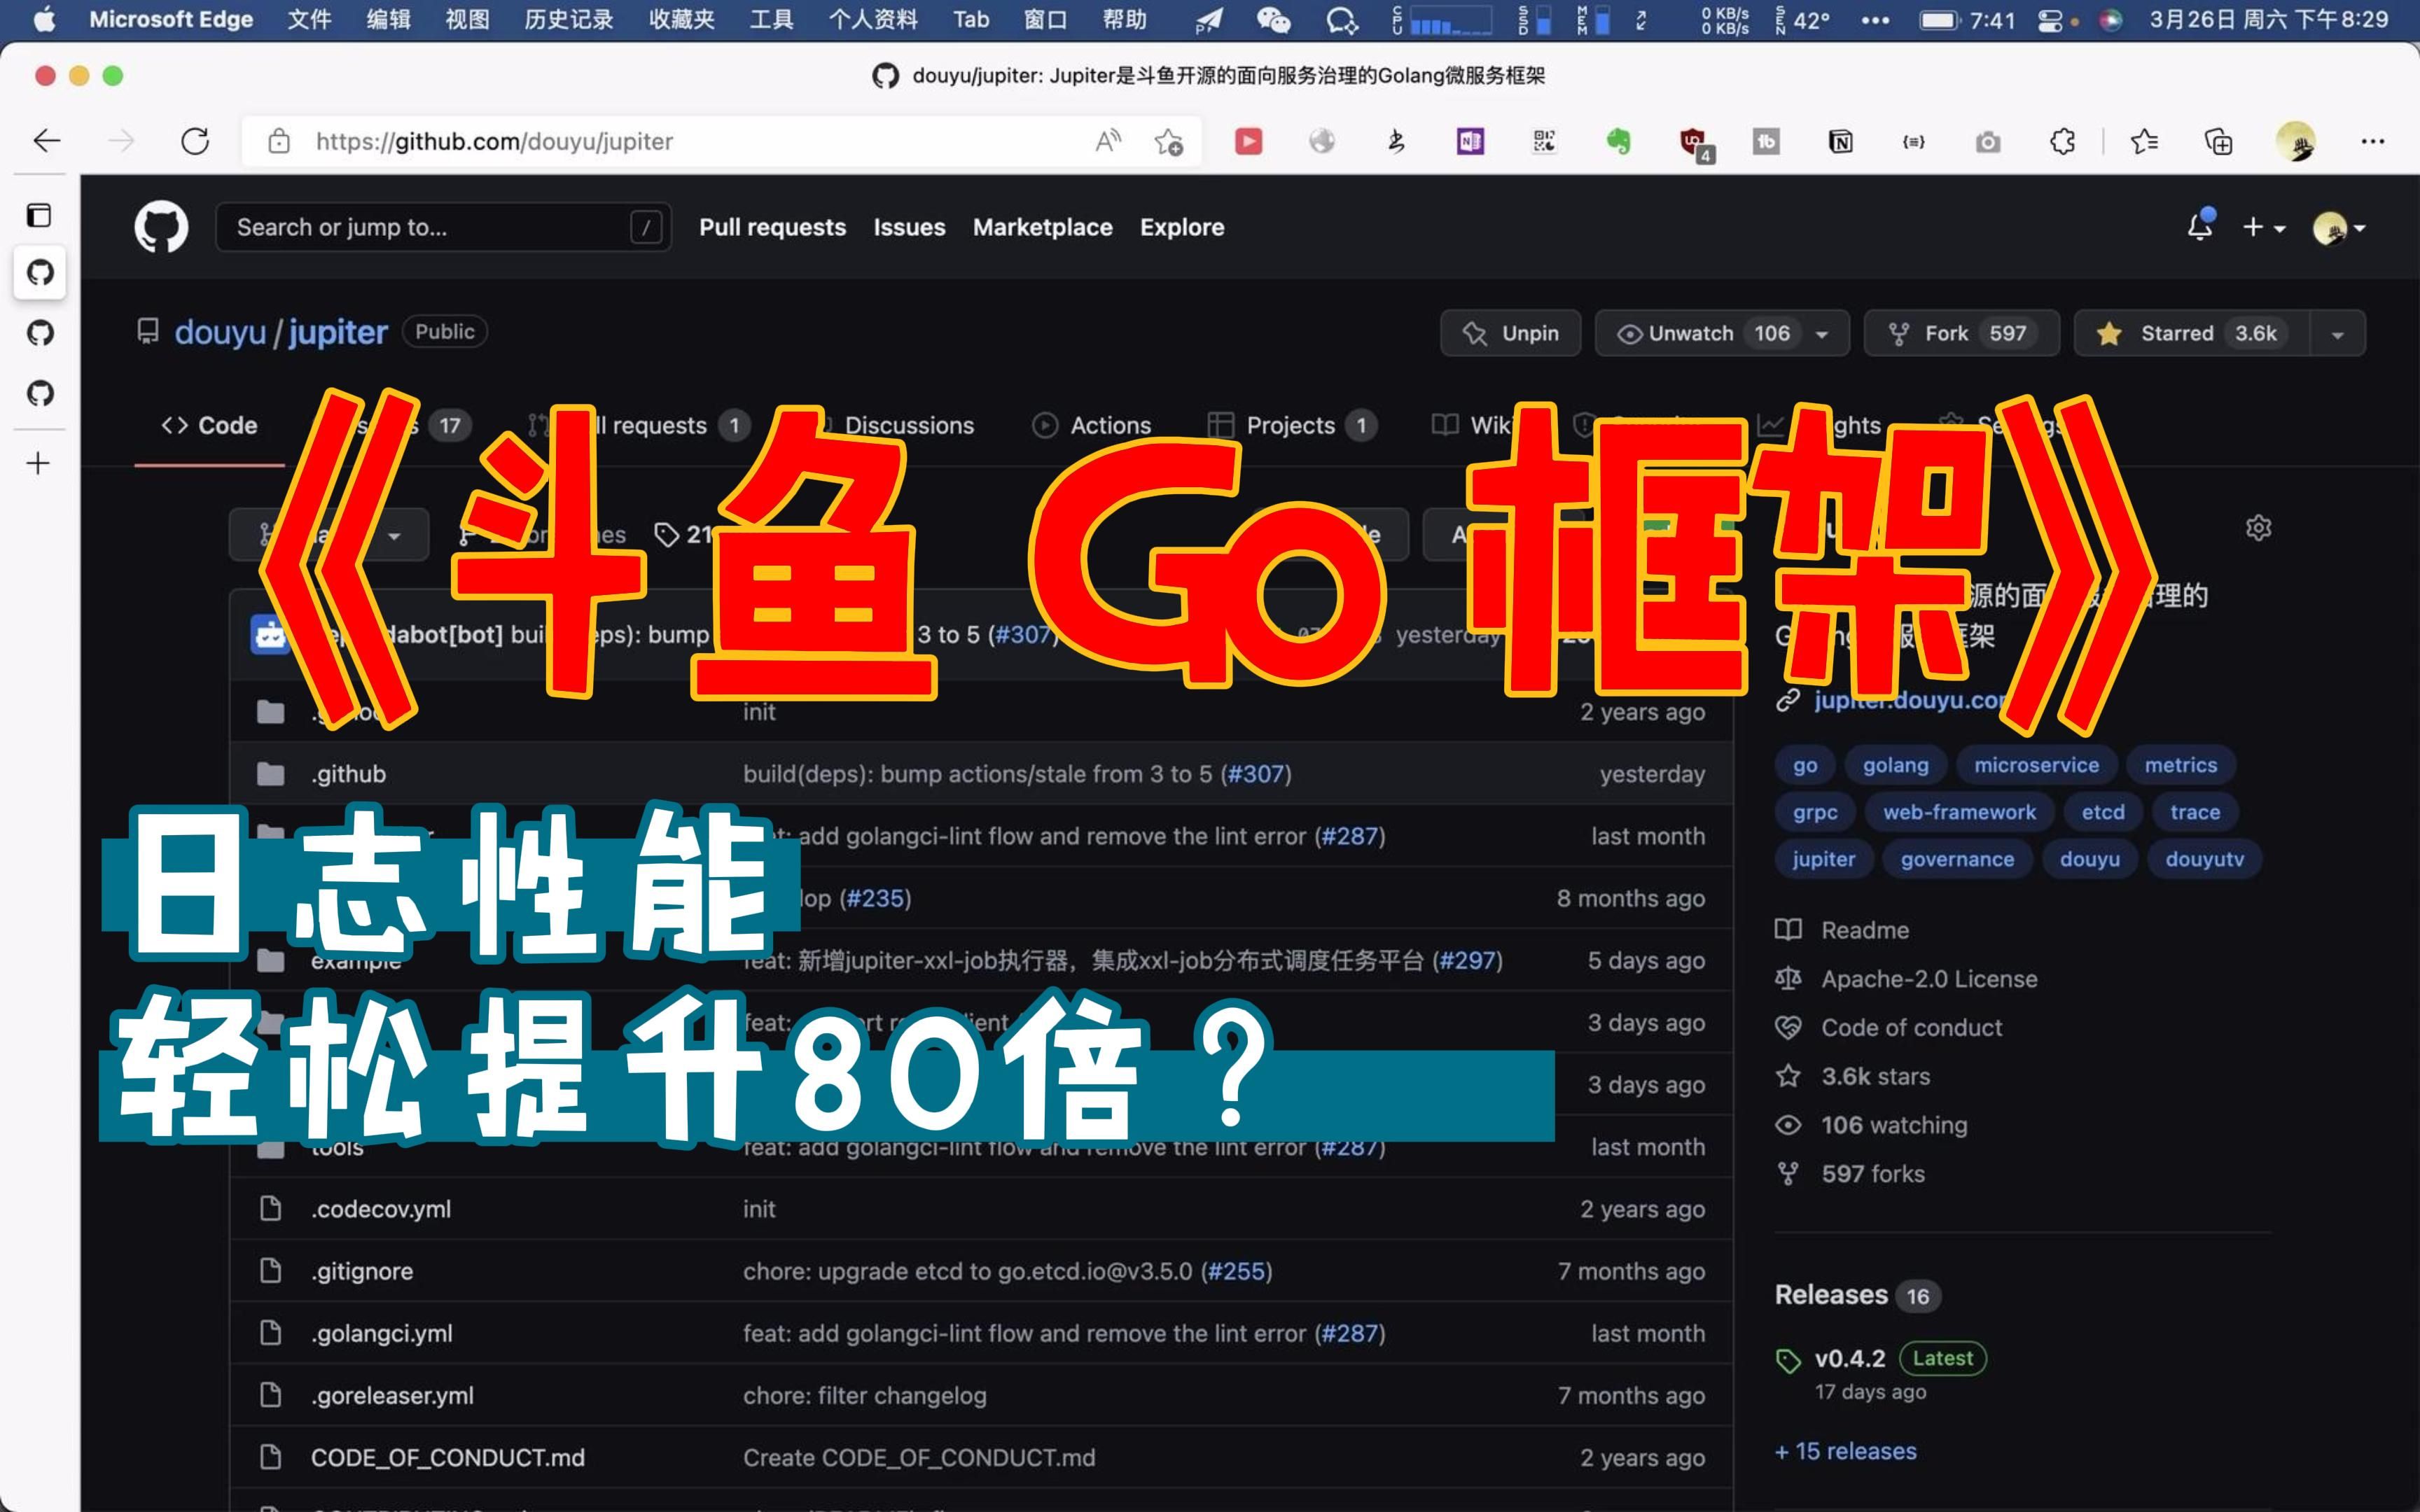Open the .goreleaser.yml file

(x=392, y=1396)
